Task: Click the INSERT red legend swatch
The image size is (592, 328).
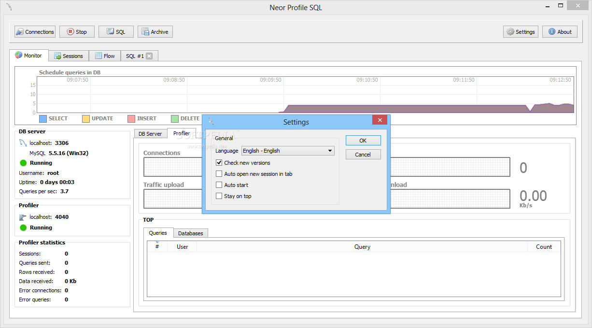Action: (131, 119)
